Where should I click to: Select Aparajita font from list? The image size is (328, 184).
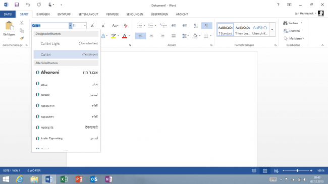coord(66,128)
